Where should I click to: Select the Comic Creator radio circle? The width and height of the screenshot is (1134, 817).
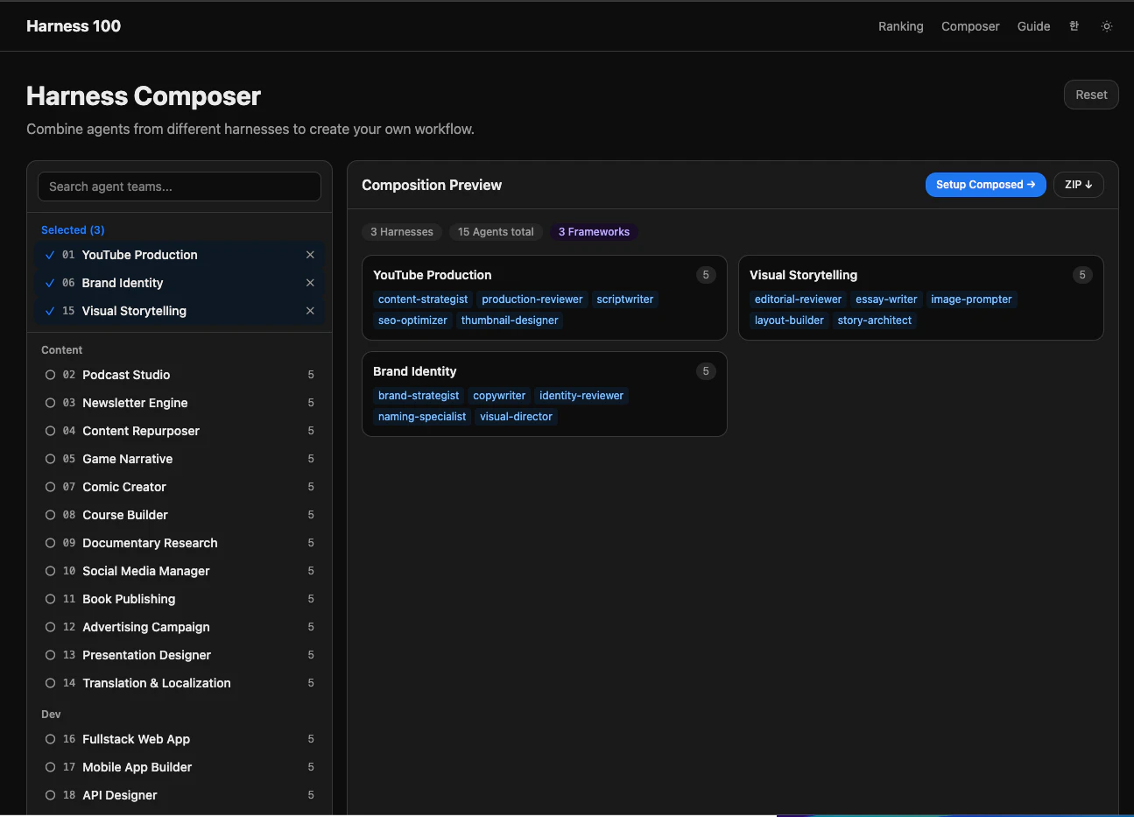[50, 487]
